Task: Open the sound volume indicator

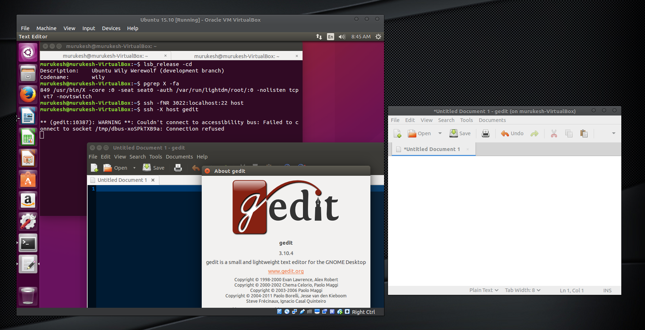Action: [x=342, y=37]
